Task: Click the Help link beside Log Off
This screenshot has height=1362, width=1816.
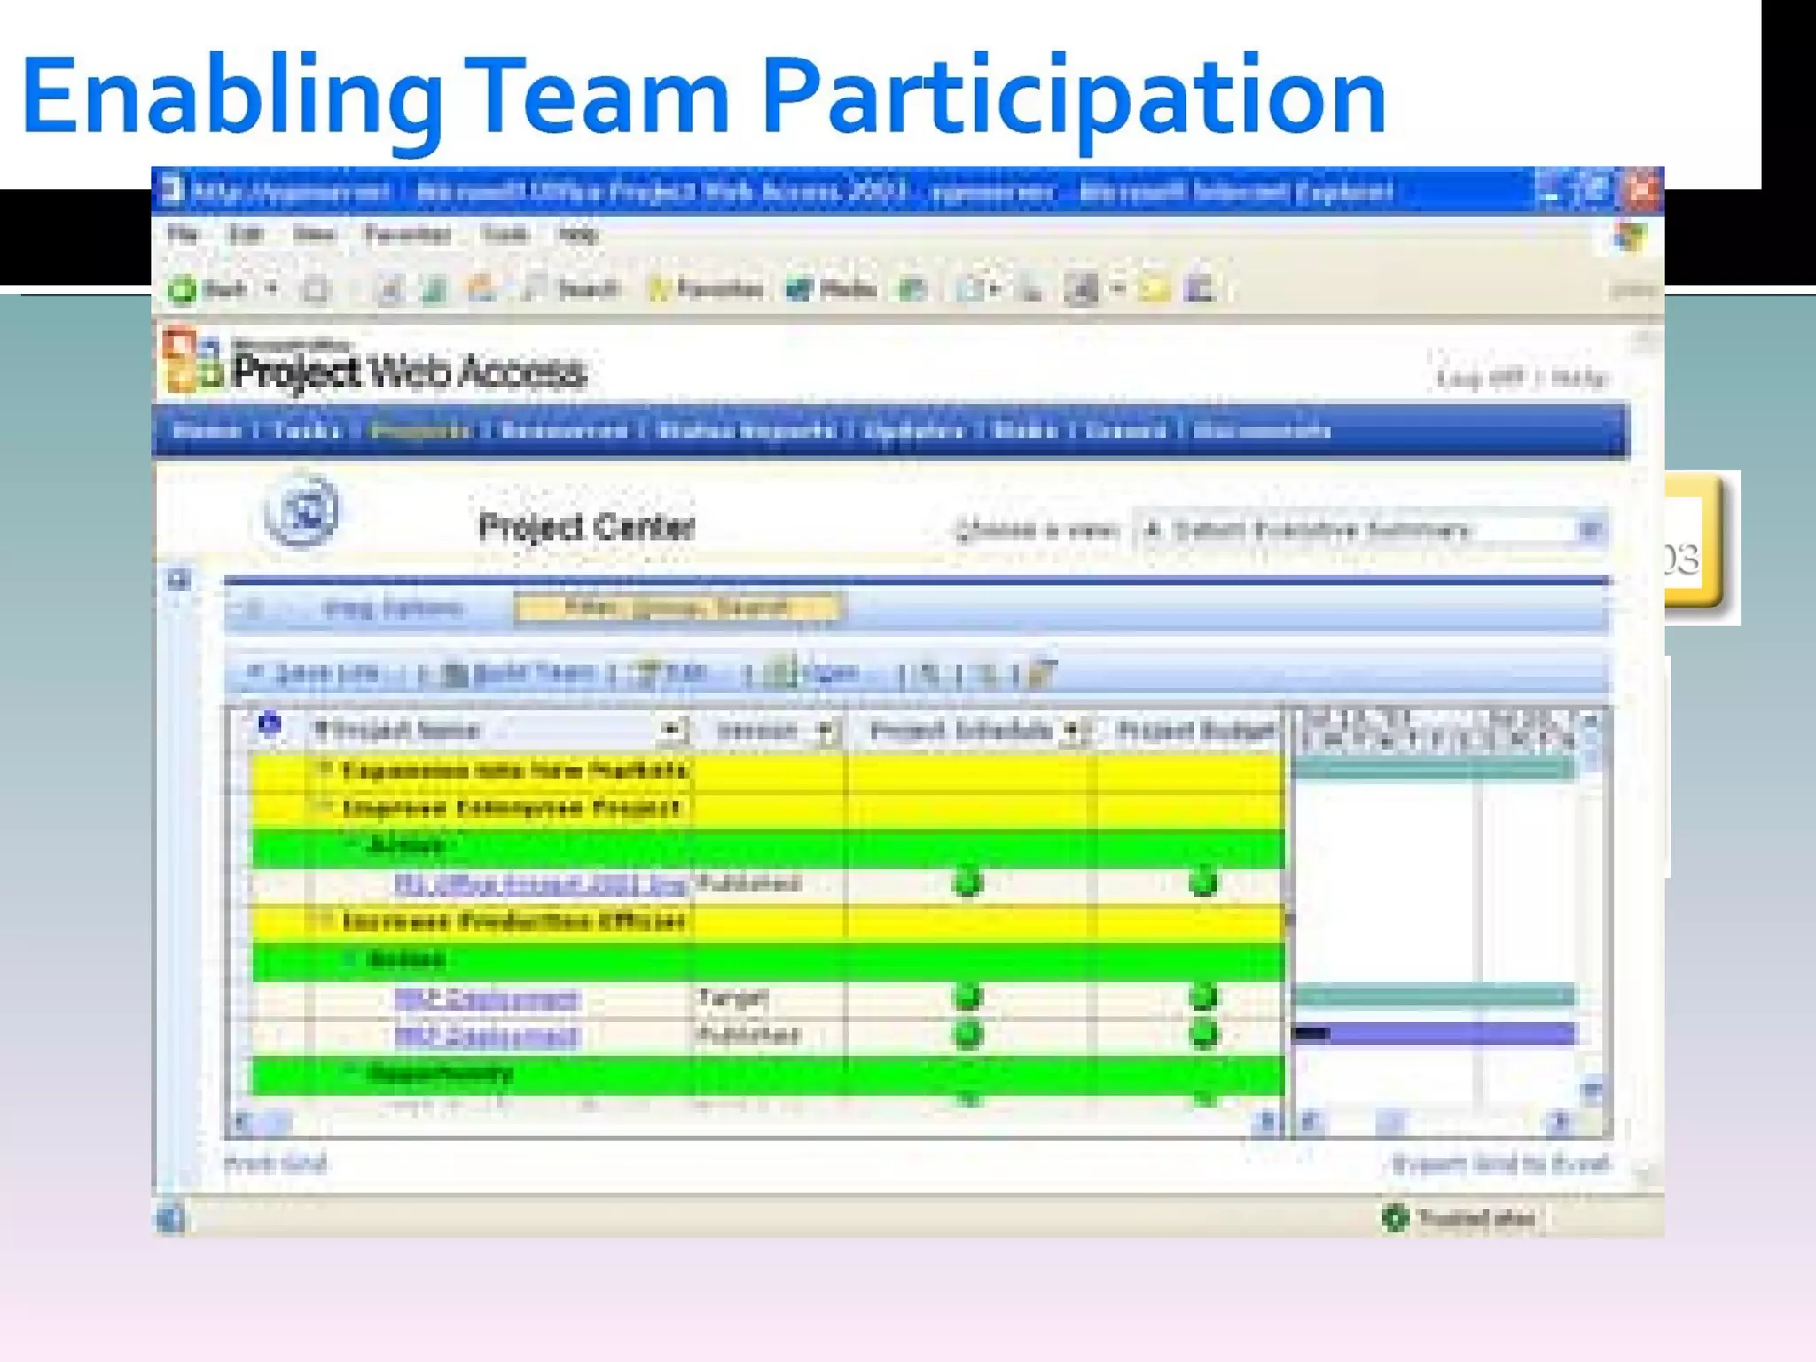Action: (1579, 378)
